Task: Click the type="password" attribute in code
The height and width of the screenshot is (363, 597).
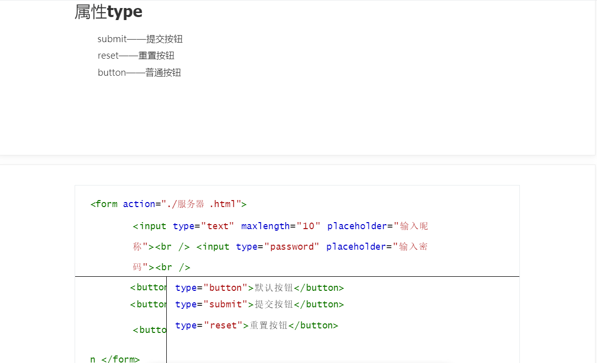Action: pyautogui.click(x=277, y=247)
